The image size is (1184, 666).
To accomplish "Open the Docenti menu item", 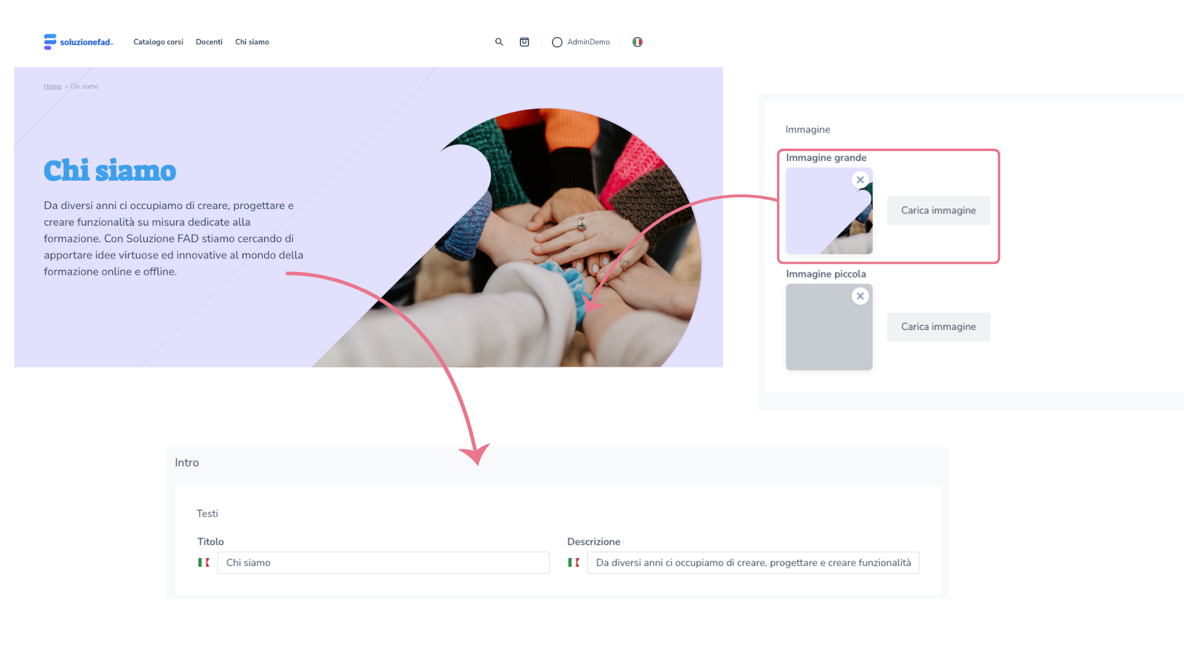I will [209, 42].
